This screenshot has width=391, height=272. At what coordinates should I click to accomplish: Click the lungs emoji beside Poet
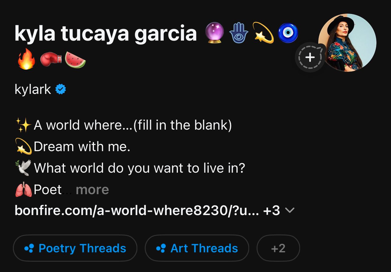tap(23, 190)
